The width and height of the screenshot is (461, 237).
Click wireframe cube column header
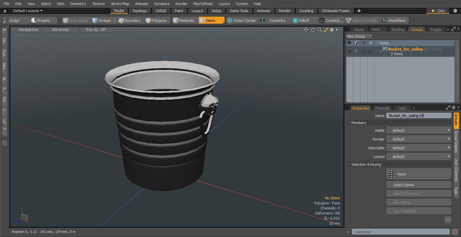(363, 43)
